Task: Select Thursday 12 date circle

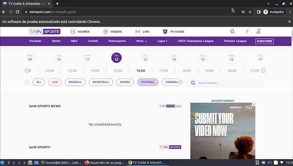Action: [x=116, y=58]
